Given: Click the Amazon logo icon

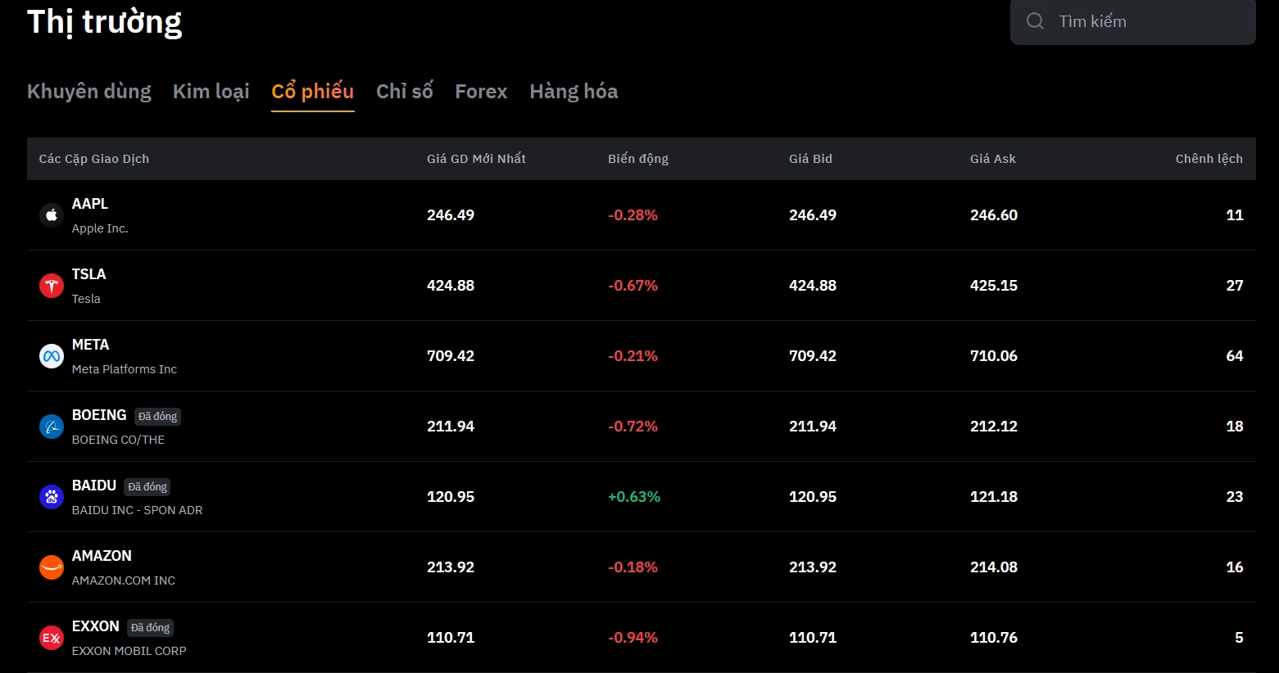Looking at the screenshot, I should 52,567.
